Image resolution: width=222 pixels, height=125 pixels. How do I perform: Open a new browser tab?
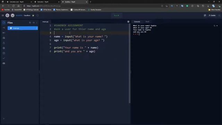pyautogui.click(x=91, y=2)
